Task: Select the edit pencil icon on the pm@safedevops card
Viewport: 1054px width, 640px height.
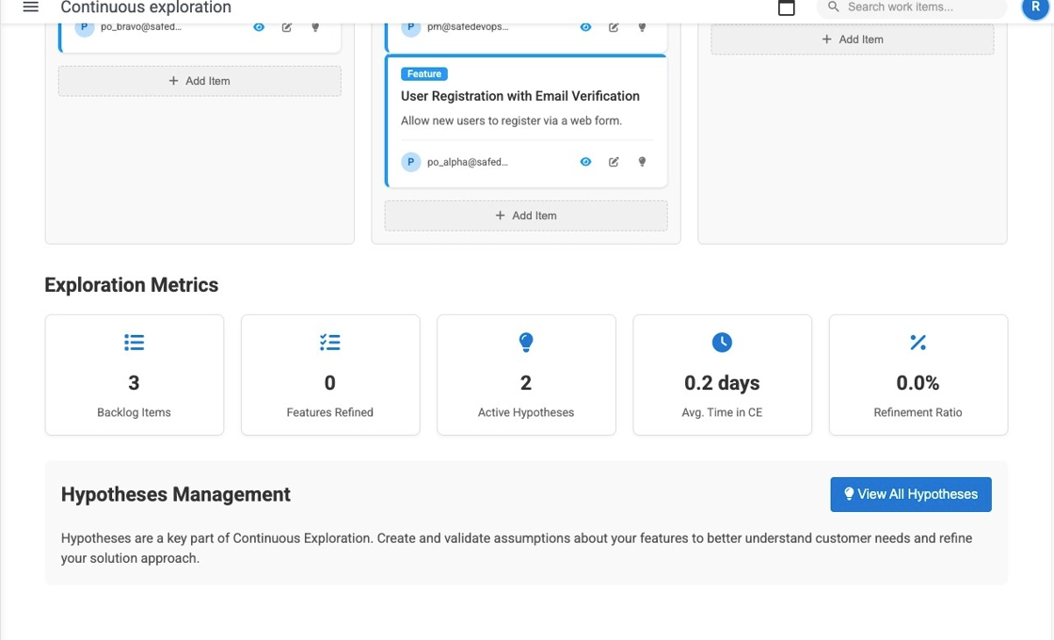Action: coord(614,27)
